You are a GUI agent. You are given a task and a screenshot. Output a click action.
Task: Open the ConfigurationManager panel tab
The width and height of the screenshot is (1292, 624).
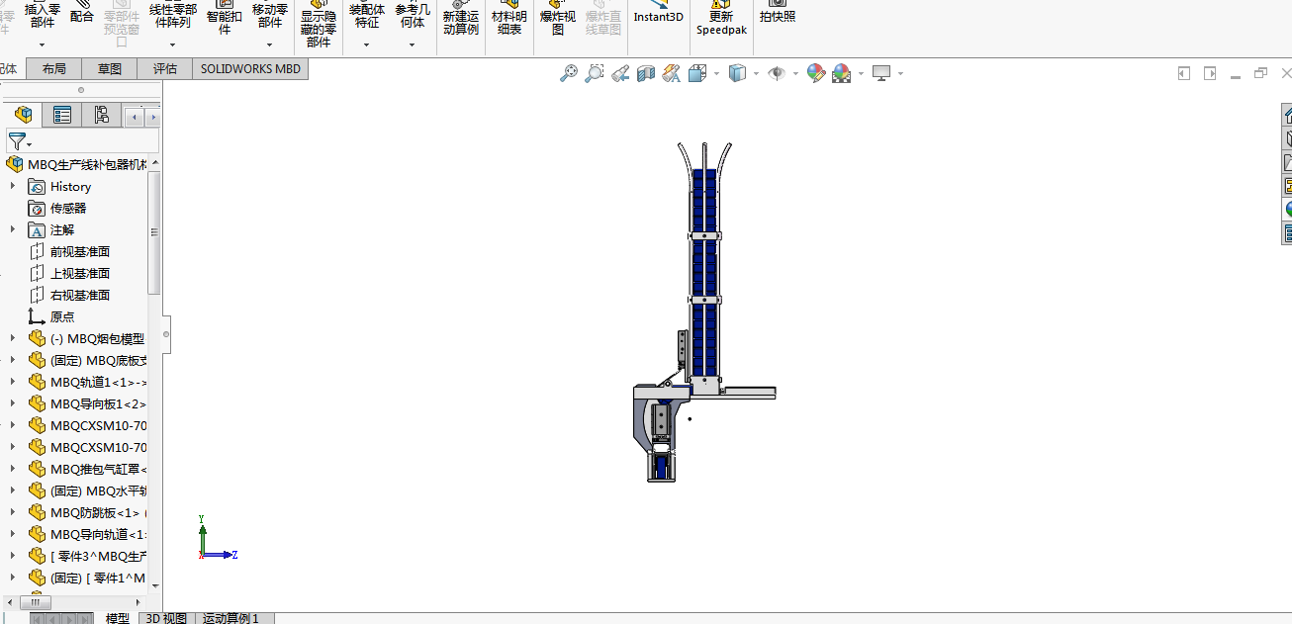(102, 116)
